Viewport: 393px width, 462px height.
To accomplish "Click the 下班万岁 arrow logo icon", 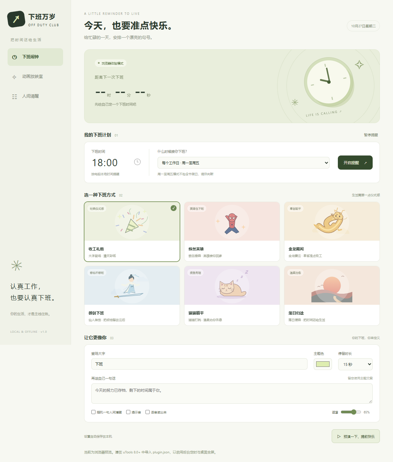I will (16, 19).
